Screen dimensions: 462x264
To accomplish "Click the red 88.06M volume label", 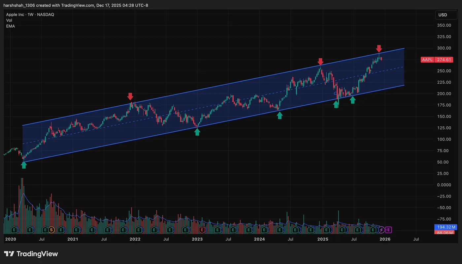I will click(445, 232).
